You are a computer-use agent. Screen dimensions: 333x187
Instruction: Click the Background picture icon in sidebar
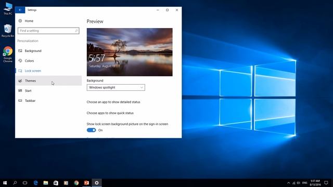pos(20,51)
